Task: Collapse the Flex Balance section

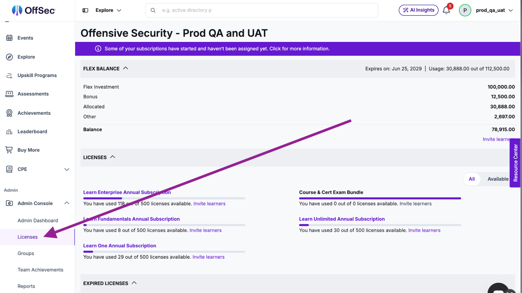Action: pyautogui.click(x=125, y=68)
